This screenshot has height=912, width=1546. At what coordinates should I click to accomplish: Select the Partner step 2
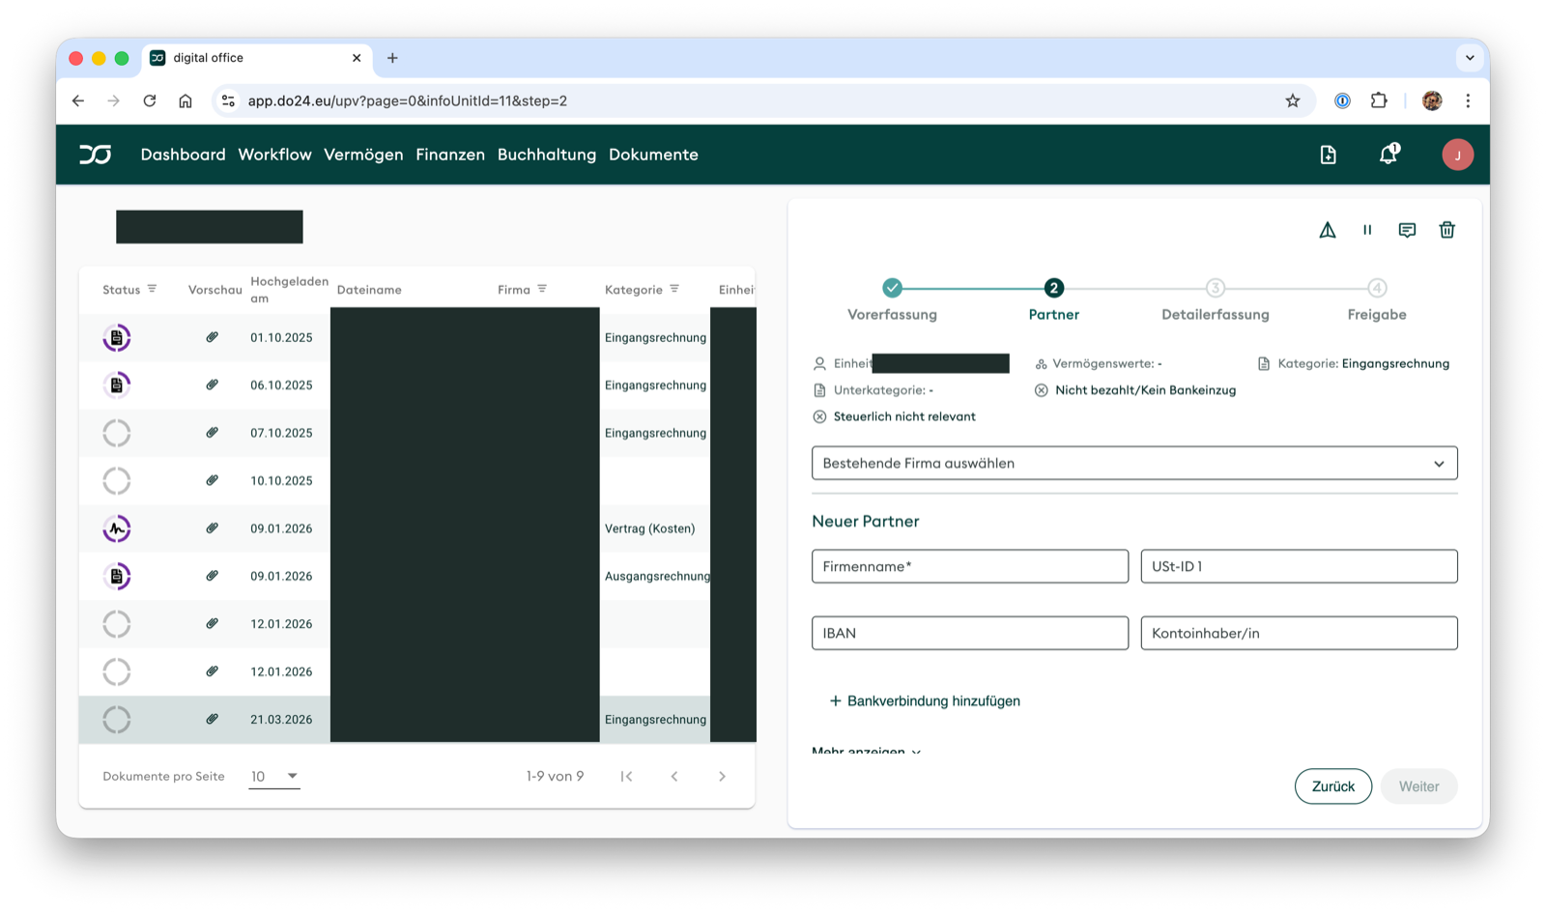click(1053, 299)
